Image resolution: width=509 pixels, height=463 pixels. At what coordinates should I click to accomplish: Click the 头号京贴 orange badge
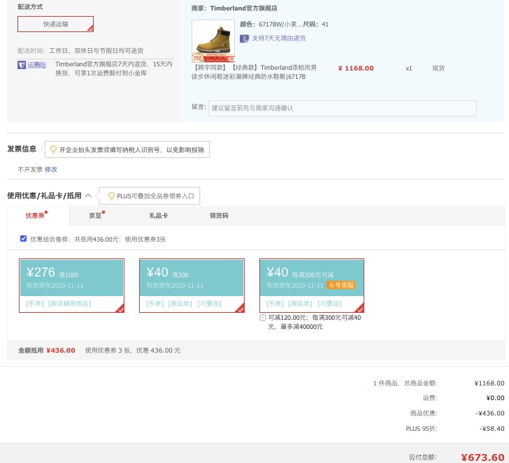tap(341, 285)
